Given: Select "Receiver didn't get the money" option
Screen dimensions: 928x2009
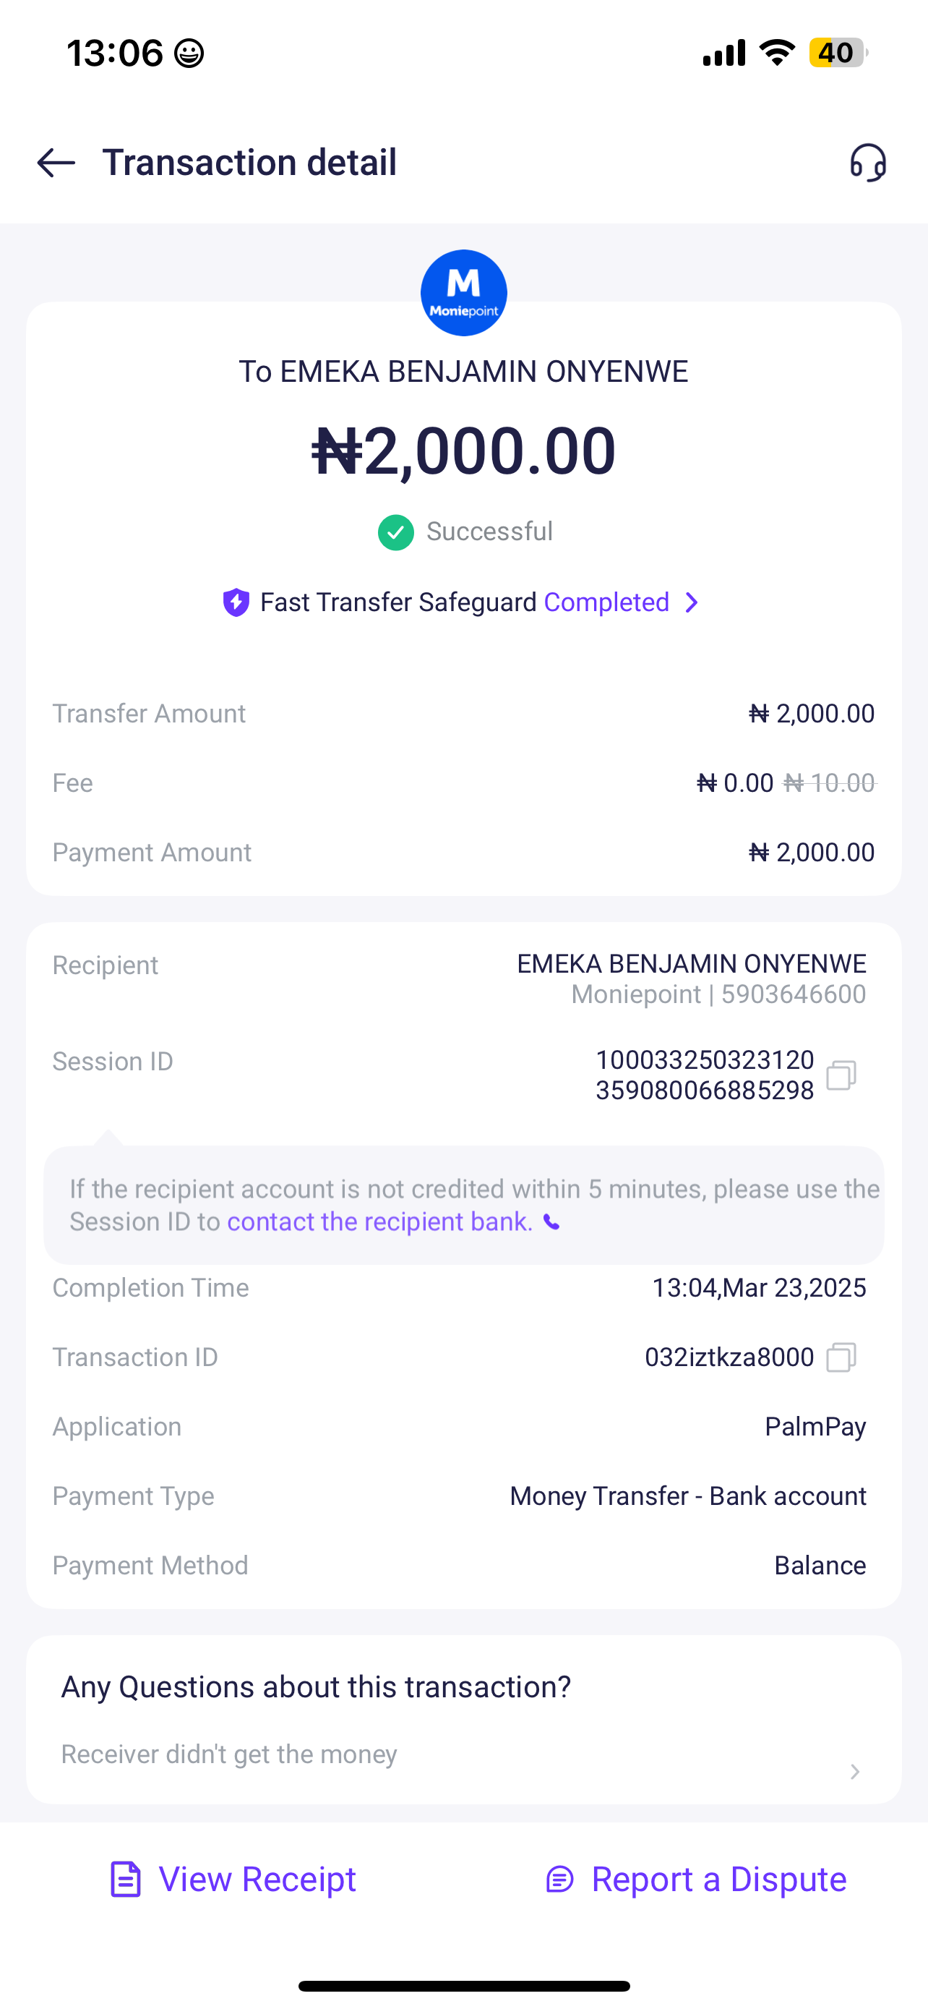Looking at the screenshot, I should click(229, 1754).
